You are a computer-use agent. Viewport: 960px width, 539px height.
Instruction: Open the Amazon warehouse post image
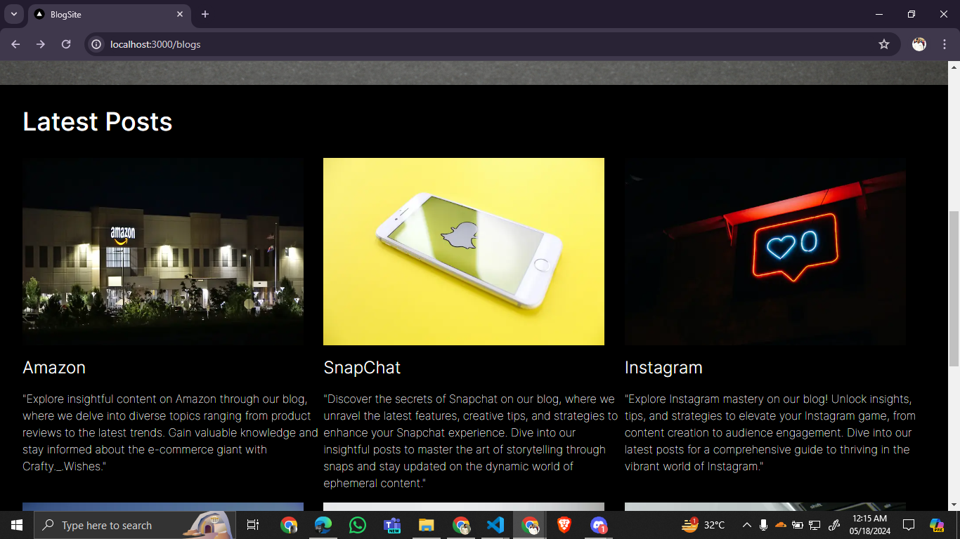(x=163, y=251)
